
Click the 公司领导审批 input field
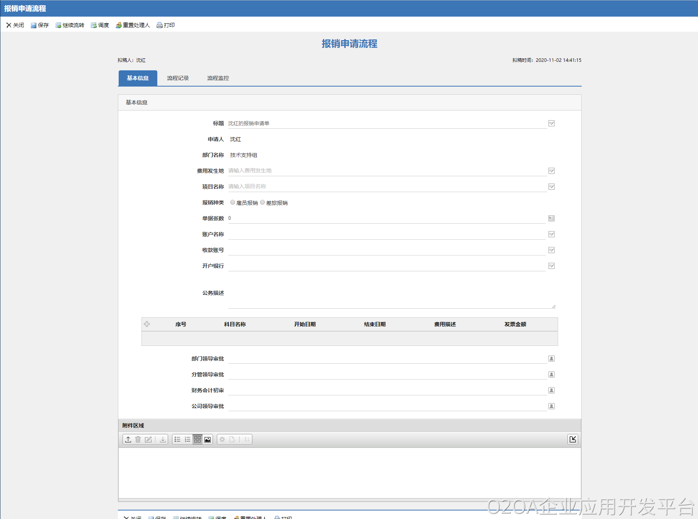(387, 406)
